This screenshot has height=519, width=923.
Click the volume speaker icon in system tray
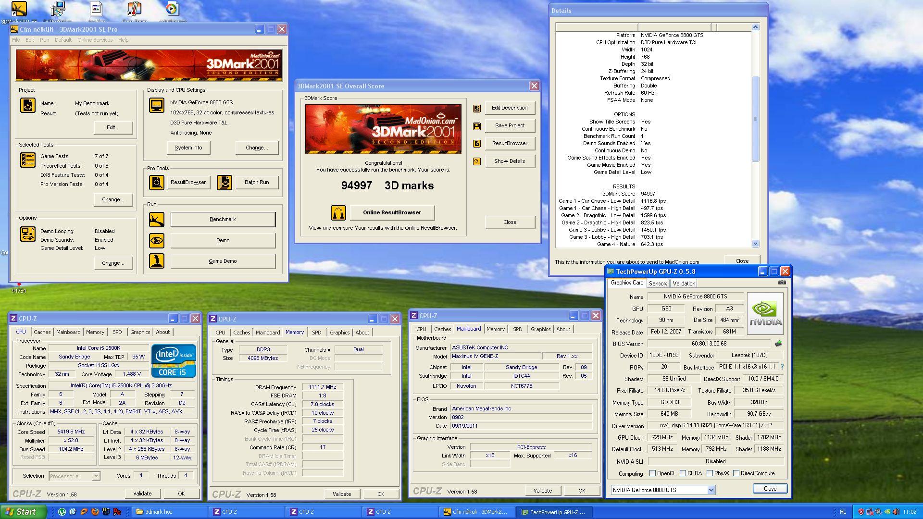click(x=896, y=512)
